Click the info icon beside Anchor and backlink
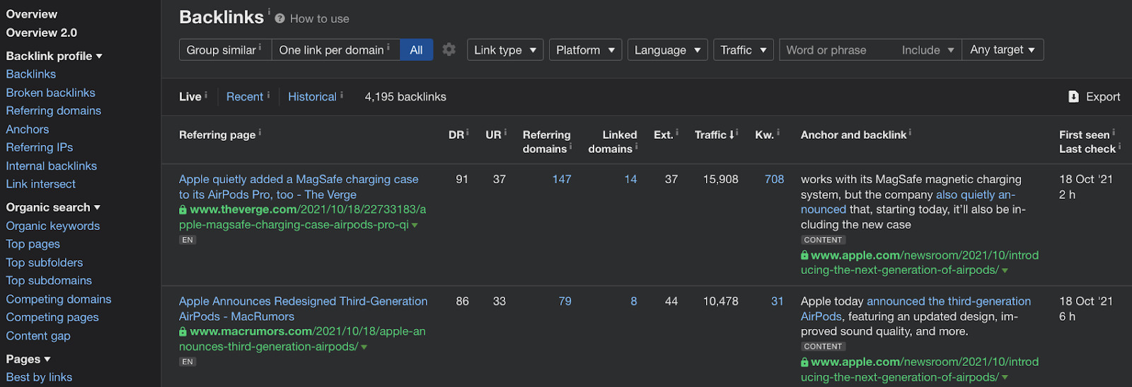The width and height of the screenshot is (1132, 387). (910, 132)
